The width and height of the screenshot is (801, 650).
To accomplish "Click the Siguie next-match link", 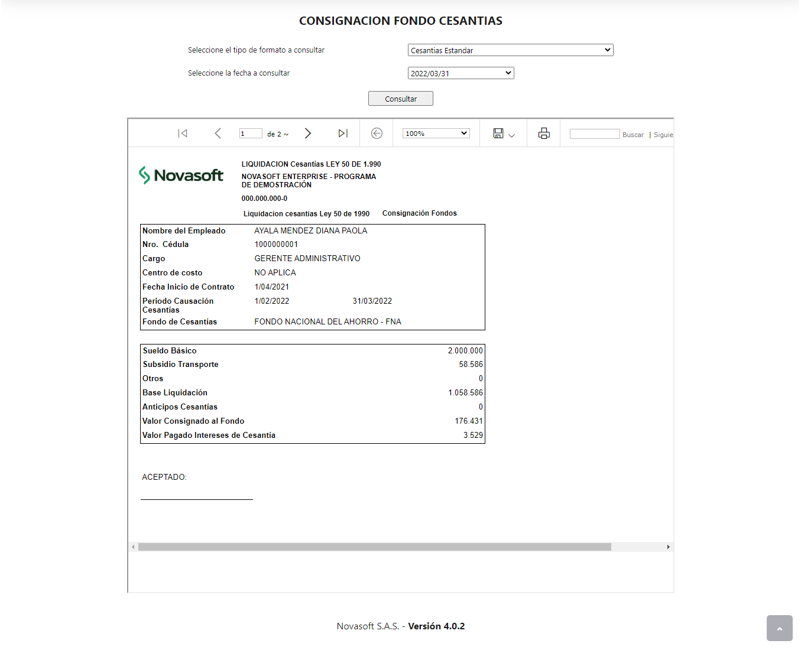I will pyautogui.click(x=663, y=135).
